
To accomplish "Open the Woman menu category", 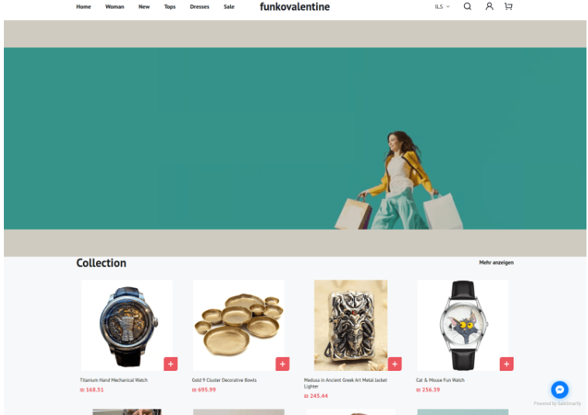I will [115, 6].
